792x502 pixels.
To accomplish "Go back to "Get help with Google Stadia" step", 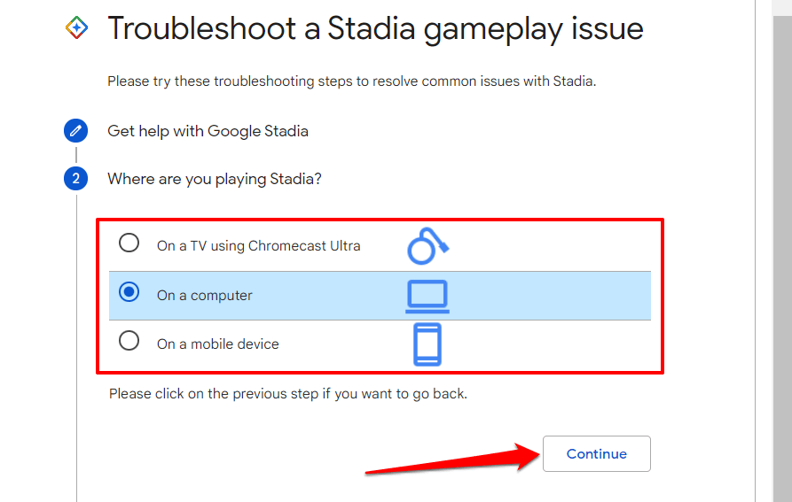I will [x=208, y=131].
